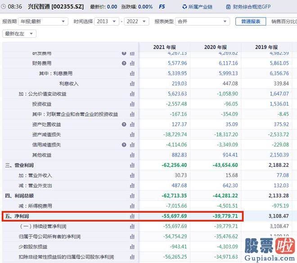Open chart icon for 减：所得税费用 row

(x=132, y=206)
